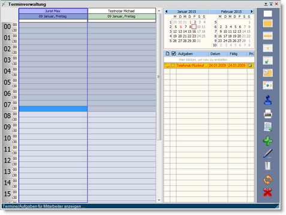This screenshot has width=286, height=215.
Task: Add new appointment with green plus icon
Action: pos(267,141)
